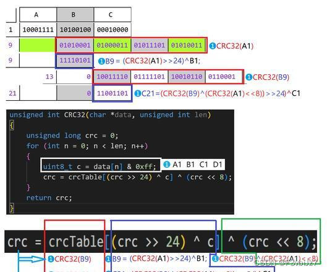The width and height of the screenshot is (327, 272).
Task: Select row header 21
Action: pos(12,93)
